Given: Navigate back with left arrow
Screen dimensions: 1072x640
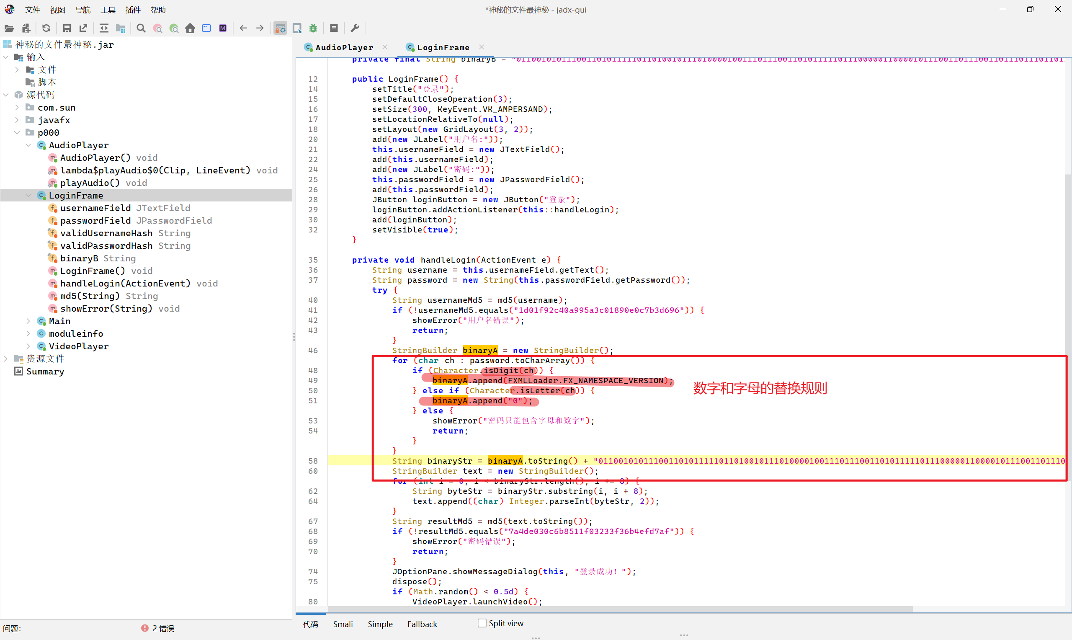Looking at the screenshot, I should point(244,28).
